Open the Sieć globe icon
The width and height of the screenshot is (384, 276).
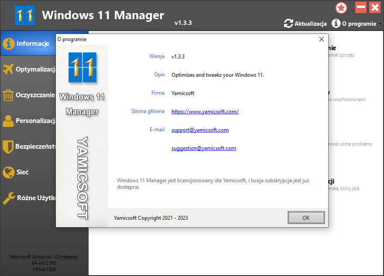9,172
